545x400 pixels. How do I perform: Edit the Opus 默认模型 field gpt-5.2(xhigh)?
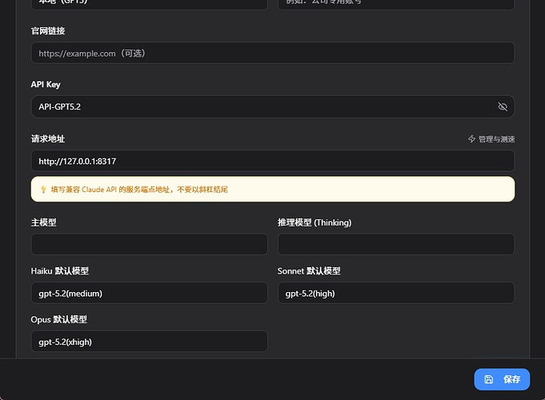click(x=149, y=342)
